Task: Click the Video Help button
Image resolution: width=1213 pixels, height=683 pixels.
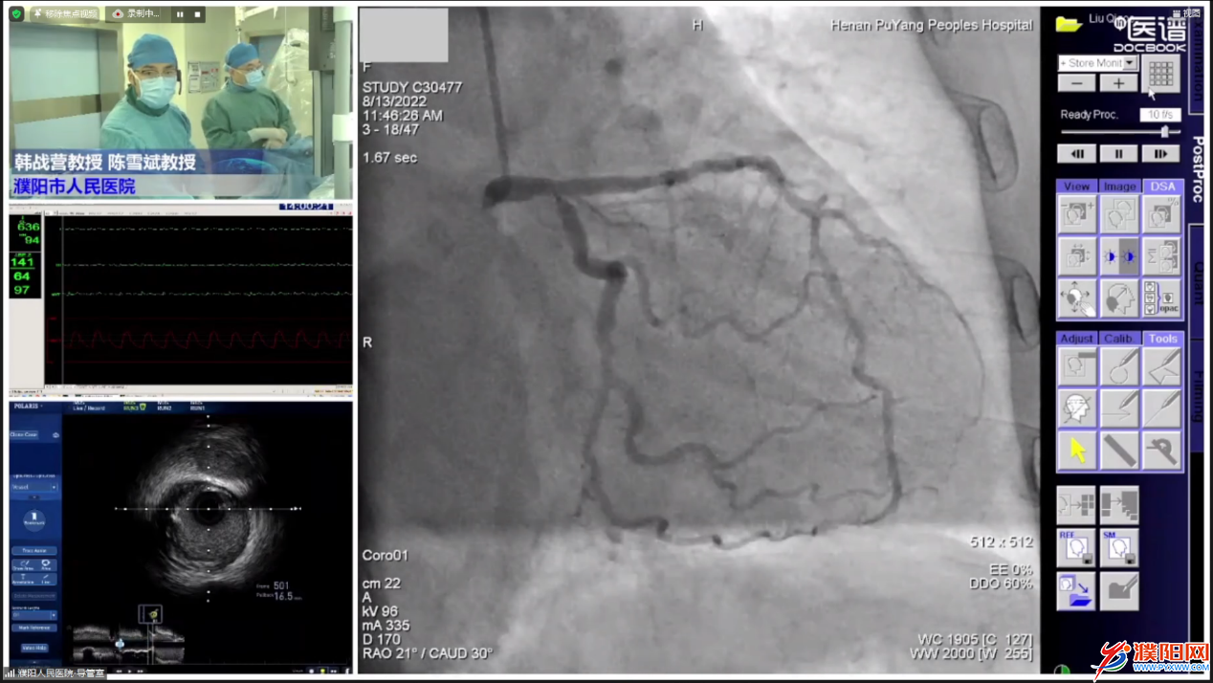Action: coord(33,648)
